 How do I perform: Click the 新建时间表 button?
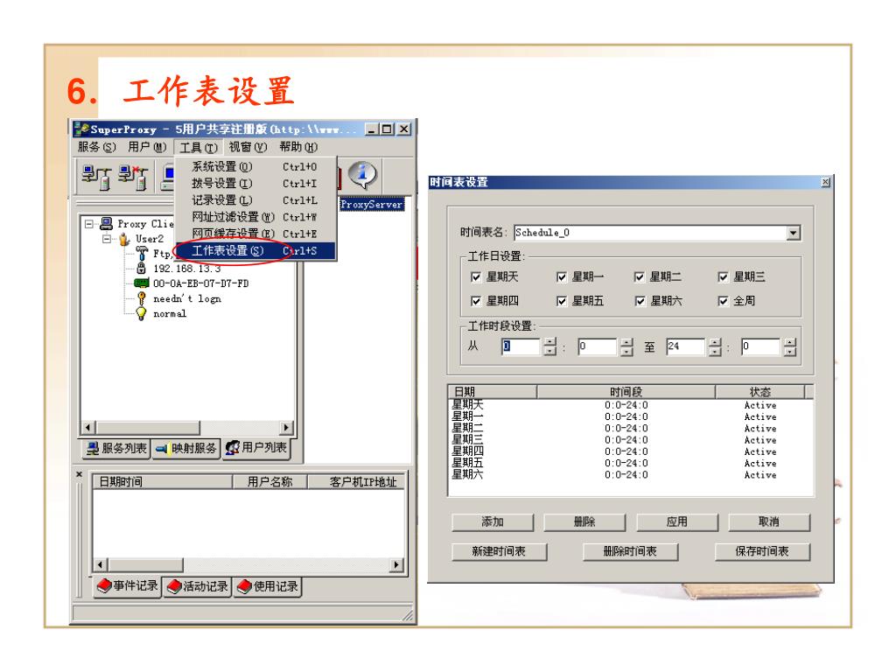point(499,551)
